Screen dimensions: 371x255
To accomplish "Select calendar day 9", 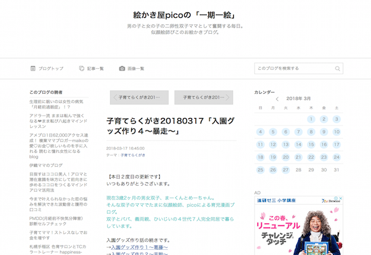I will pyautogui.click(x=324, y=132).
